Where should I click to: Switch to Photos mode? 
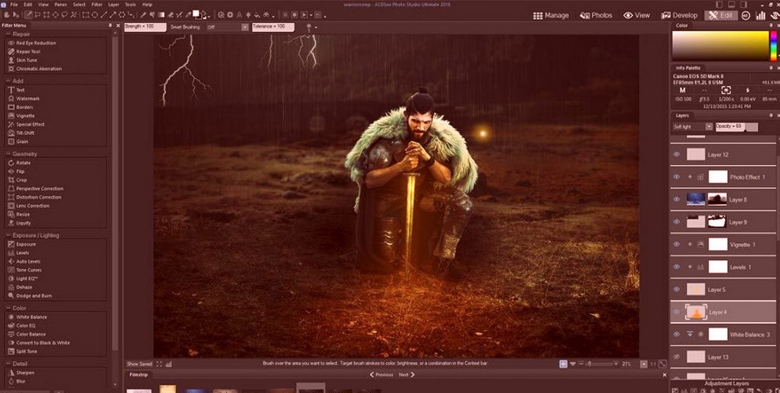pos(596,16)
